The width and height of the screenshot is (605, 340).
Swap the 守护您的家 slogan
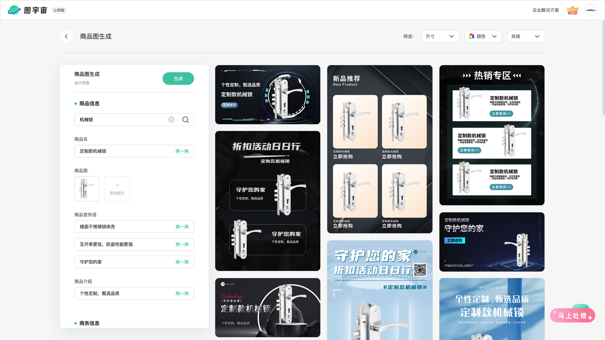pyautogui.click(x=182, y=262)
